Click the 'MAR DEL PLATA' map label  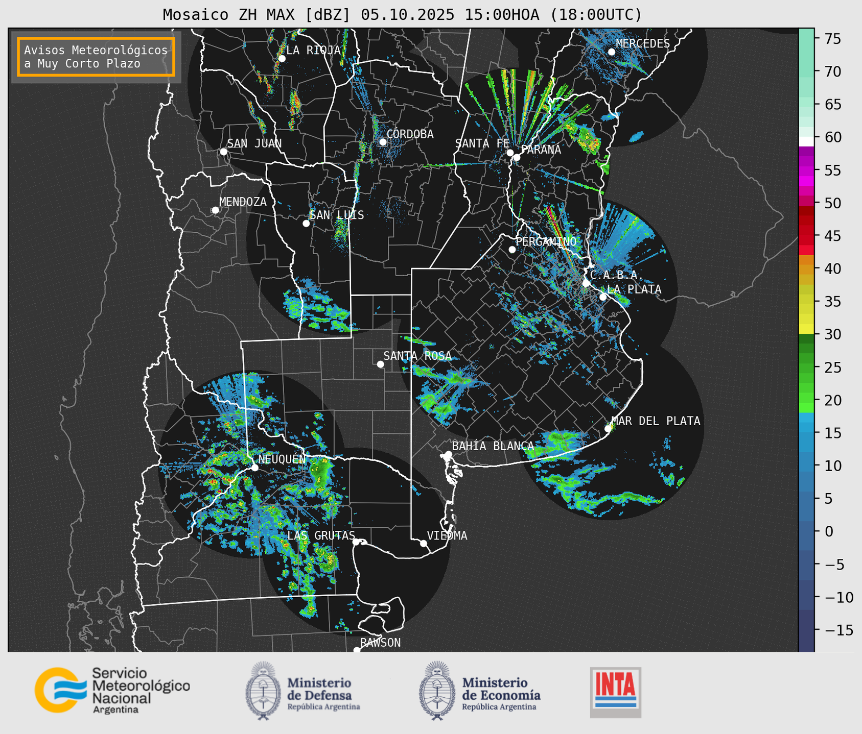click(x=656, y=421)
